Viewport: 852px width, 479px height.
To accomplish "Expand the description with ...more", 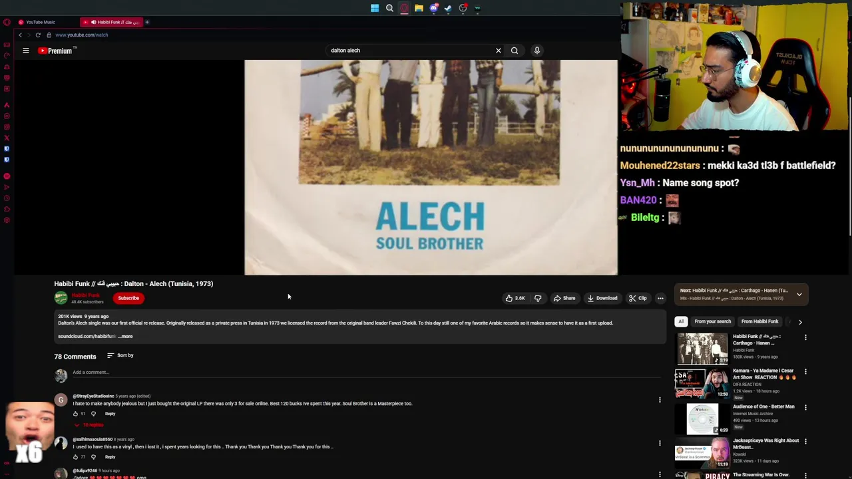I will click(125, 336).
